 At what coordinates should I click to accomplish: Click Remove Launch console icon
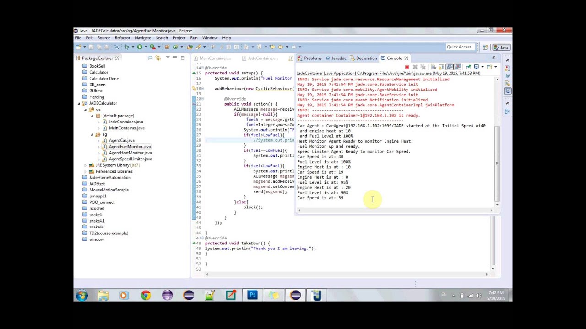tap(415, 67)
